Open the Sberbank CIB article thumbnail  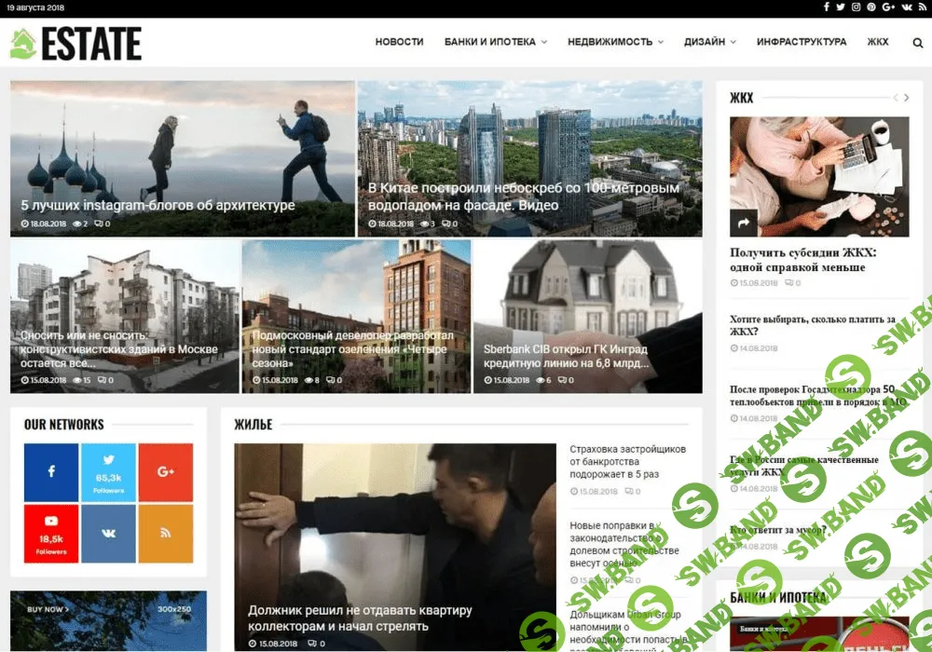587,316
